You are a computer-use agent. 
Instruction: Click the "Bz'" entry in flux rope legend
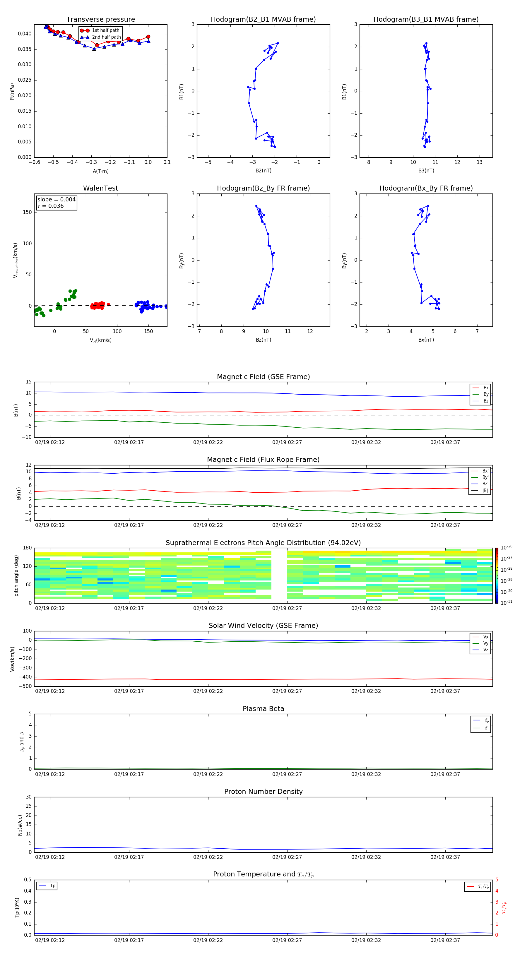pos(480,484)
